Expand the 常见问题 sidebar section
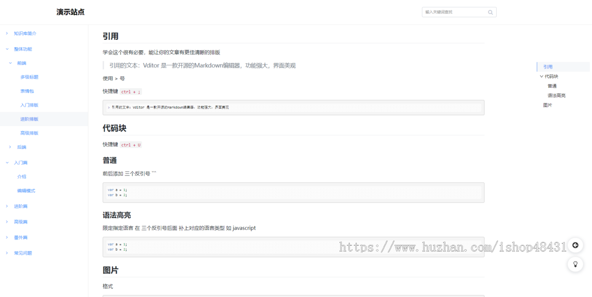 tap(7, 253)
